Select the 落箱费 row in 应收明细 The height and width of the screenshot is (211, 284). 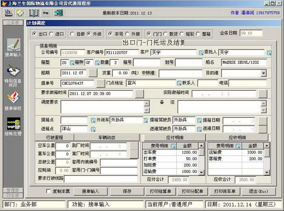[236, 159]
